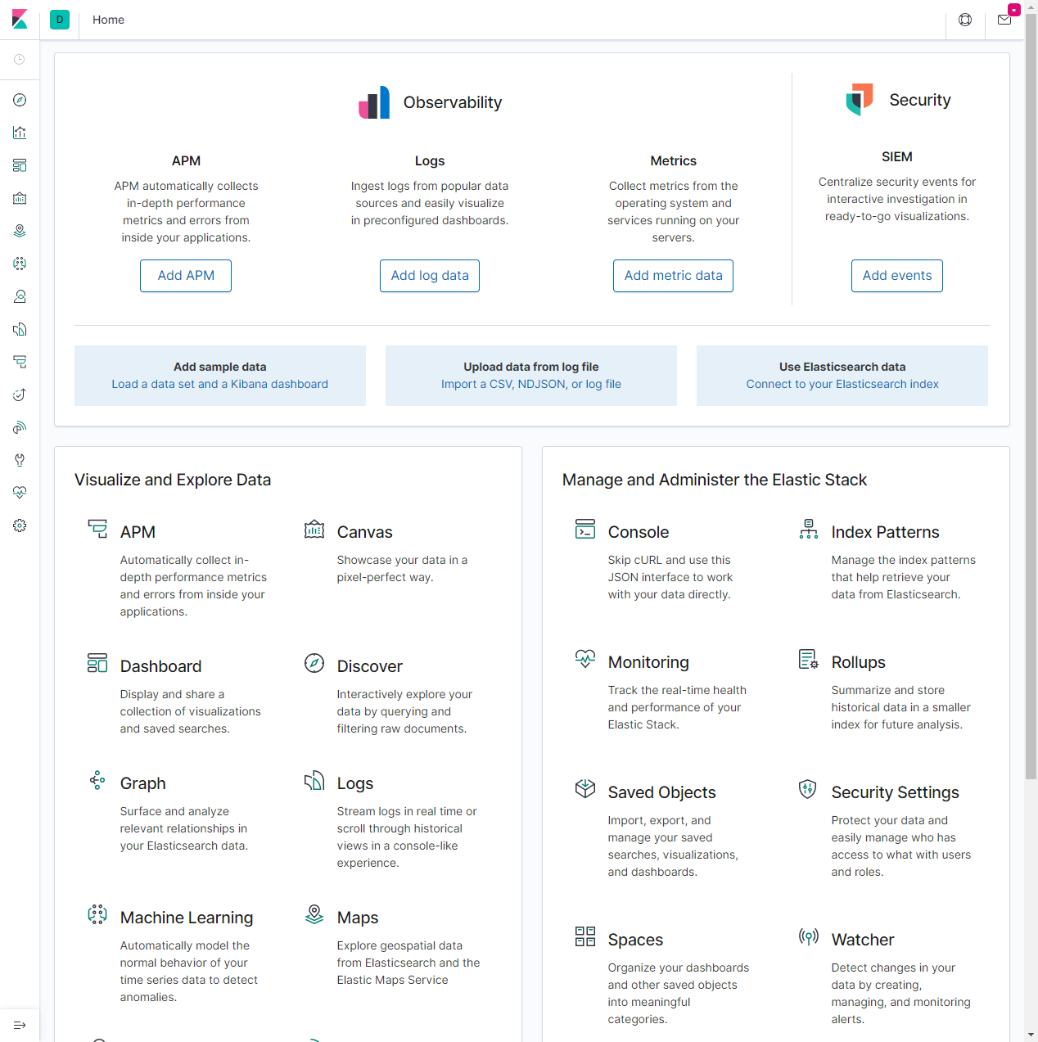Click the Watcher antenna icon
Image resolution: width=1038 pixels, height=1042 pixels.
pyautogui.click(x=809, y=936)
